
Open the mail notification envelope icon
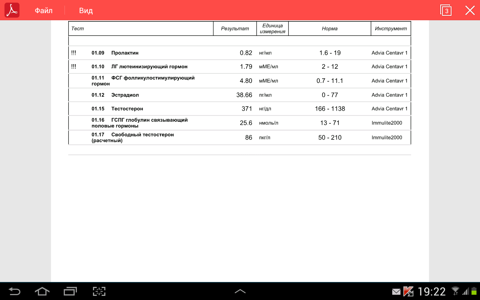coord(396,291)
